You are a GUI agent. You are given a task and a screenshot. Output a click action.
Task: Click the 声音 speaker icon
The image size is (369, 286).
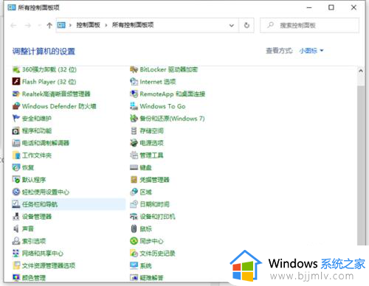(16, 229)
